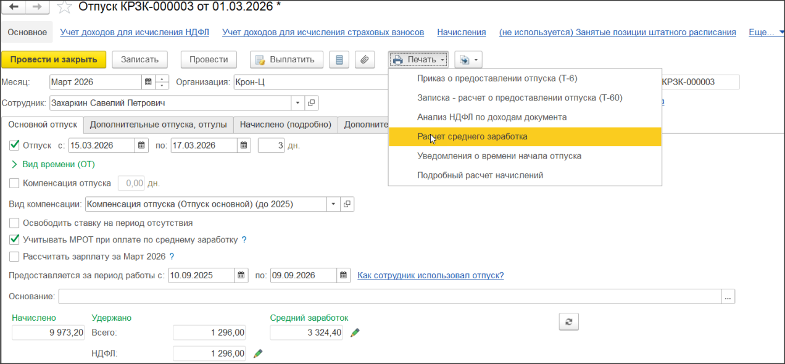Edit НДФЛ amount with the pencil icon
The height and width of the screenshot is (364, 785).
259,354
